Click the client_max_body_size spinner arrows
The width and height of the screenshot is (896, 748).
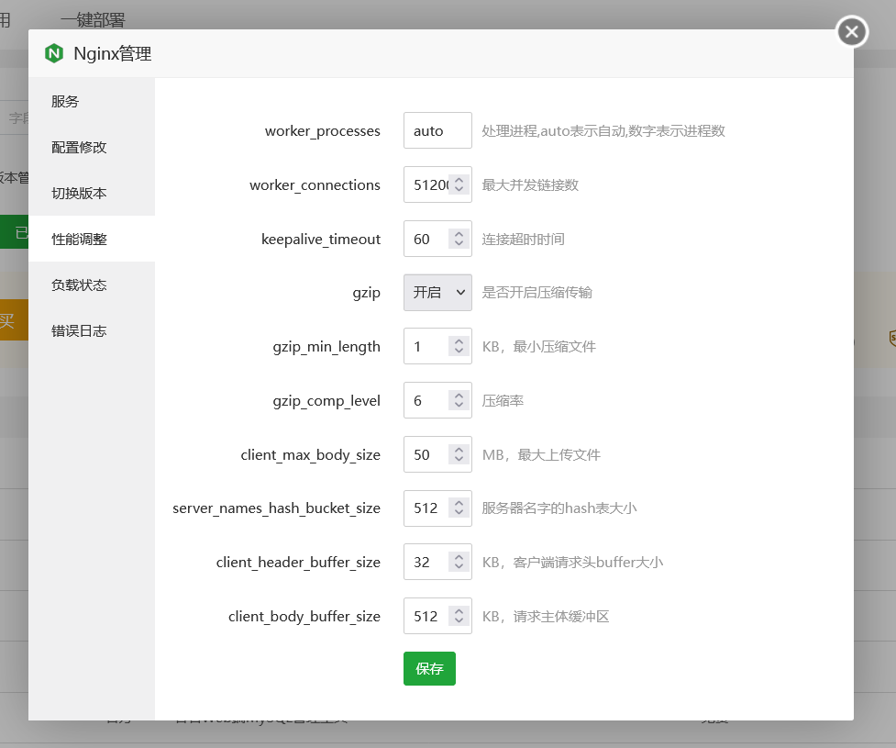click(459, 454)
